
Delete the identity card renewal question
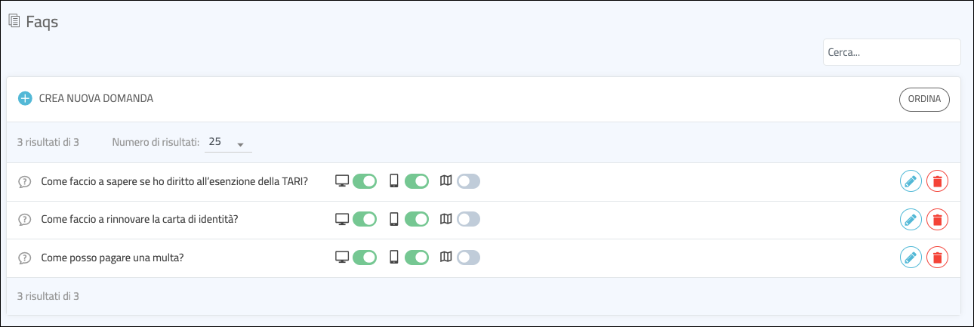pyautogui.click(x=937, y=220)
